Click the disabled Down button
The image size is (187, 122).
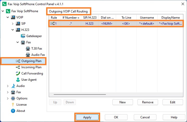coord(70,102)
